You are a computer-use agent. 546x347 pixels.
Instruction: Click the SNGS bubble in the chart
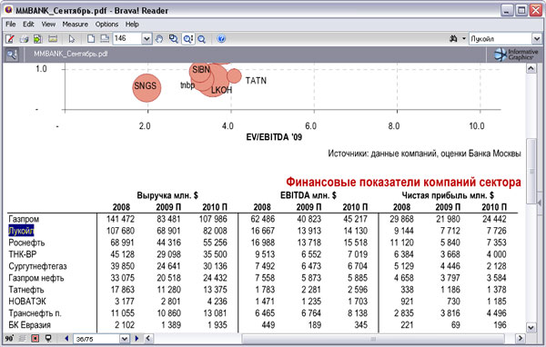[x=147, y=87]
